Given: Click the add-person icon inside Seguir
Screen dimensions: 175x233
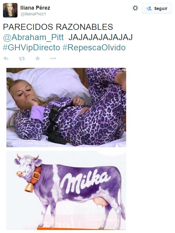Looking at the screenshot, I should (149, 8).
